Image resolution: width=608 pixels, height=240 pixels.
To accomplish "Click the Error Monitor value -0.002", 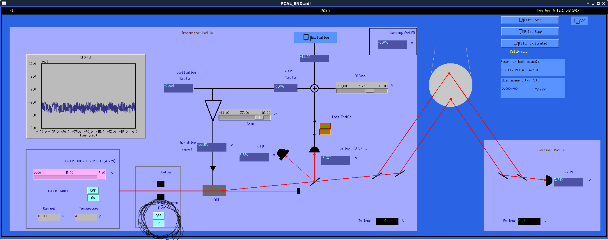I will pyautogui.click(x=286, y=88).
